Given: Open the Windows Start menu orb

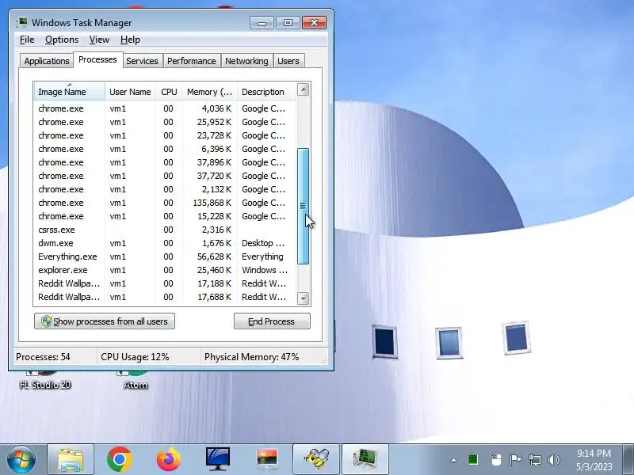Looking at the screenshot, I should tap(21, 459).
